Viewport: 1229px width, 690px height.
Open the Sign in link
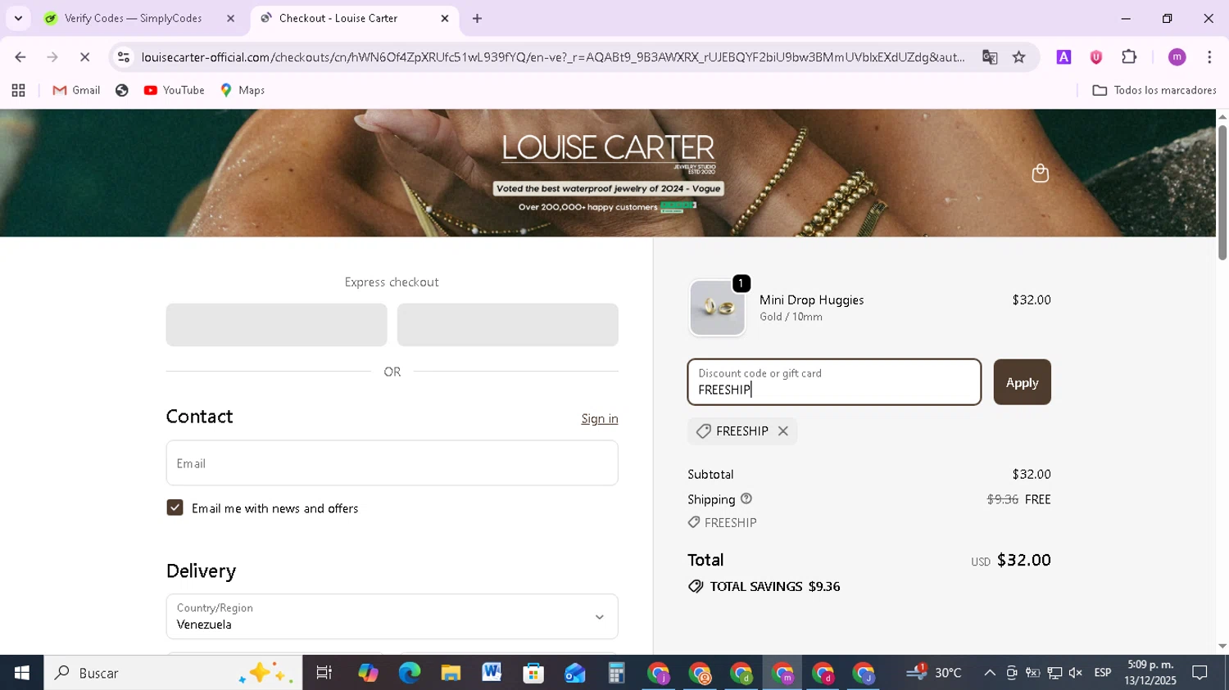pos(600,418)
